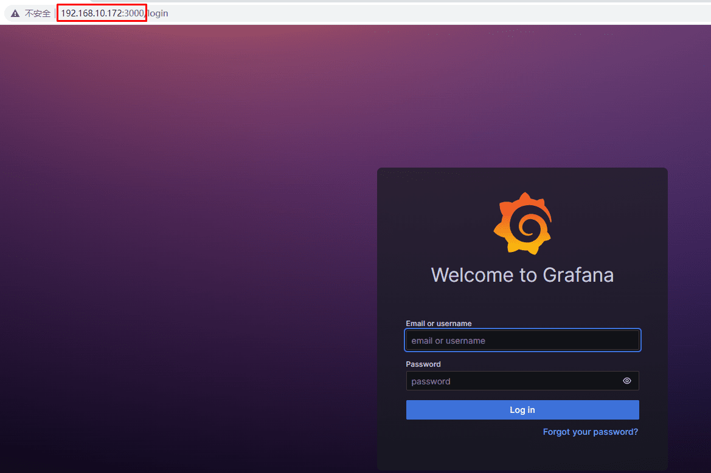Screen dimensions: 711x473
Task: Click the Log in button
Action: point(522,410)
